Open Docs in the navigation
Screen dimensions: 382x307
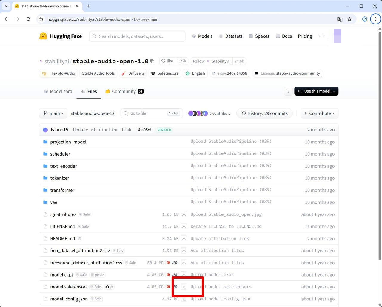pos(284,36)
